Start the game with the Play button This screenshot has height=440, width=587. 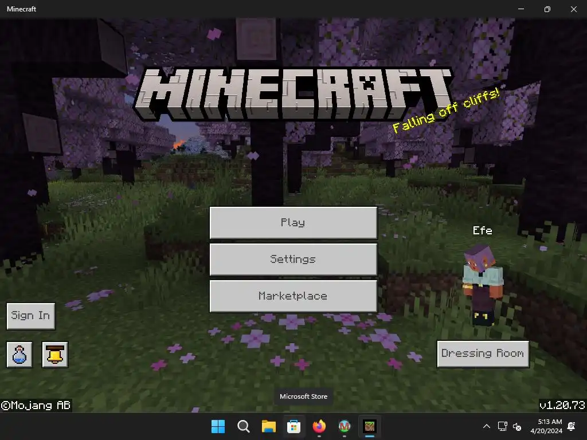tap(293, 223)
